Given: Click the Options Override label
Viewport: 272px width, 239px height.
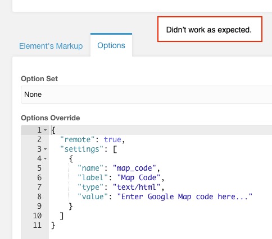Looking at the screenshot, I should tap(51, 118).
